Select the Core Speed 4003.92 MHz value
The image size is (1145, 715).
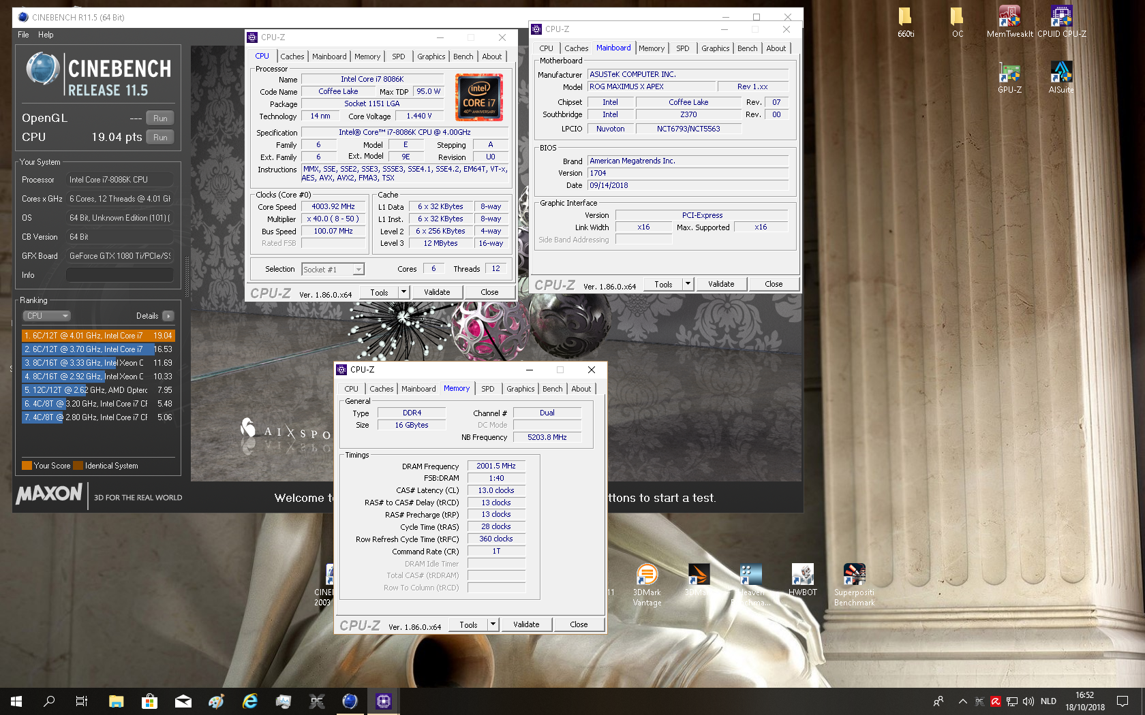tap(333, 206)
